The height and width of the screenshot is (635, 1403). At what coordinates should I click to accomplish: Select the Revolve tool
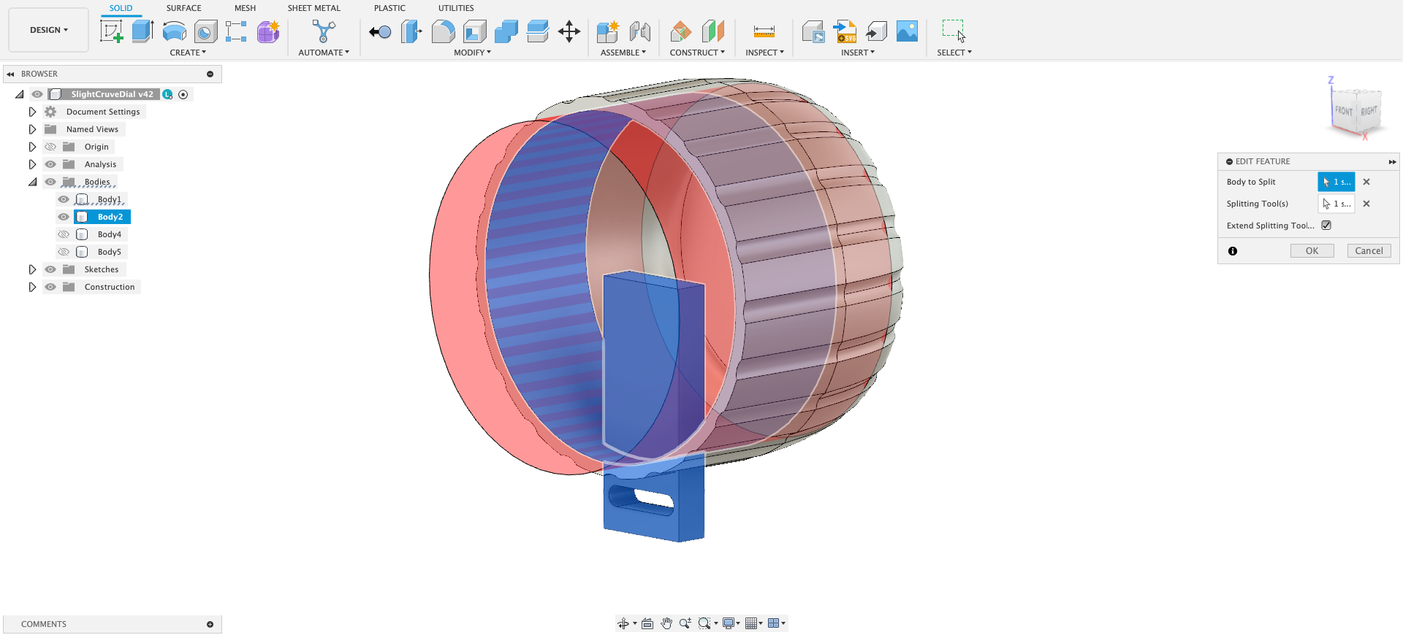174,31
